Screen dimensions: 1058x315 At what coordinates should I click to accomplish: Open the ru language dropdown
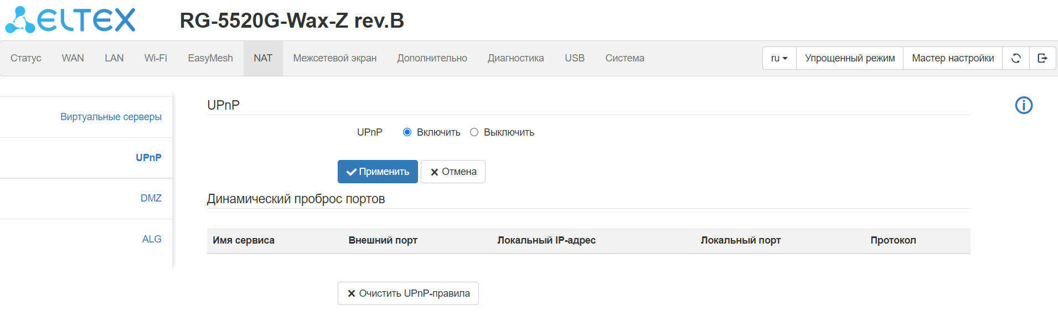(x=779, y=58)
